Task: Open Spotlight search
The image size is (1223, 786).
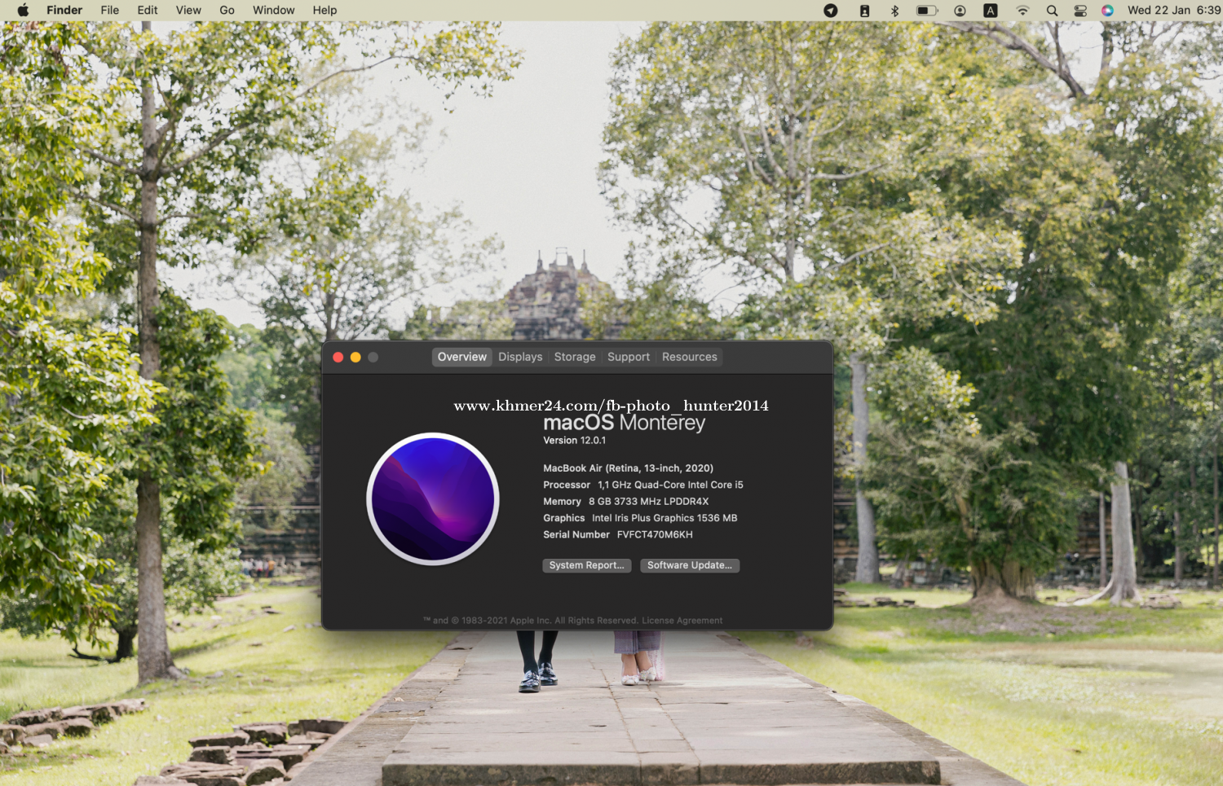Action: (1053, 11)
